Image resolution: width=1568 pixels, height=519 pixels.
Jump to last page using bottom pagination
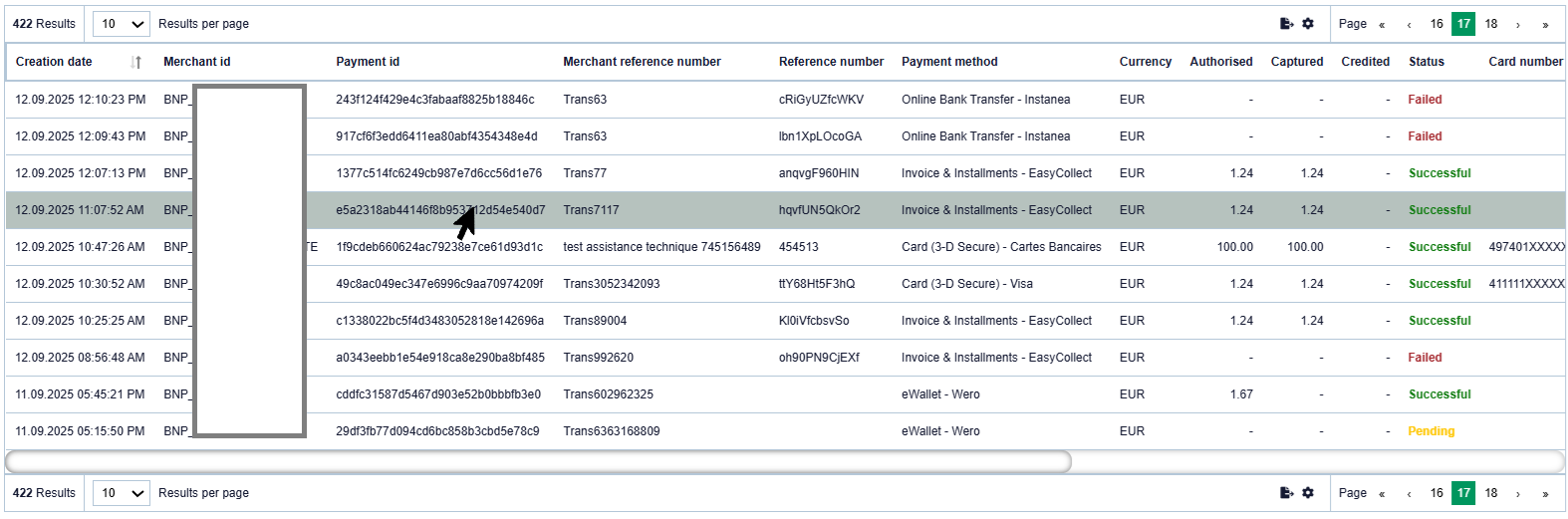point(1545,494)
